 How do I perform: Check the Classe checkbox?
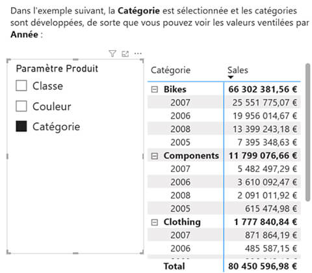point(21,85)
